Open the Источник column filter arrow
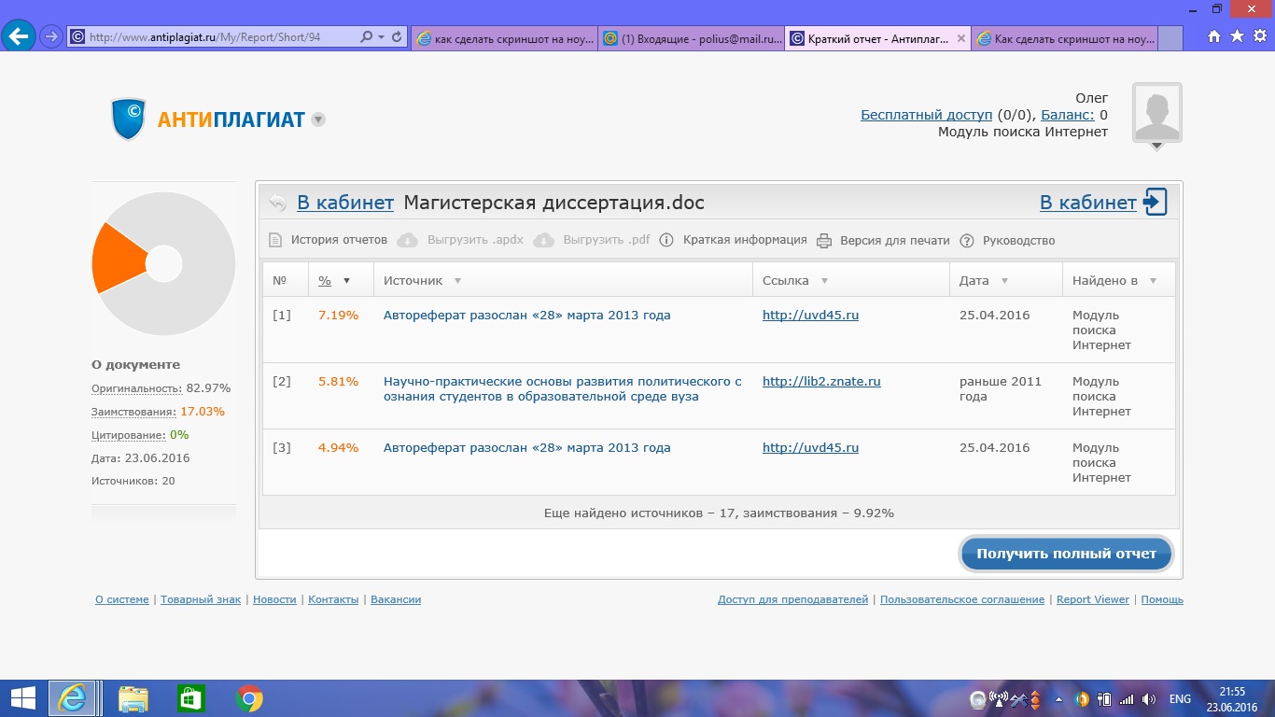 (x=457, y=281)
